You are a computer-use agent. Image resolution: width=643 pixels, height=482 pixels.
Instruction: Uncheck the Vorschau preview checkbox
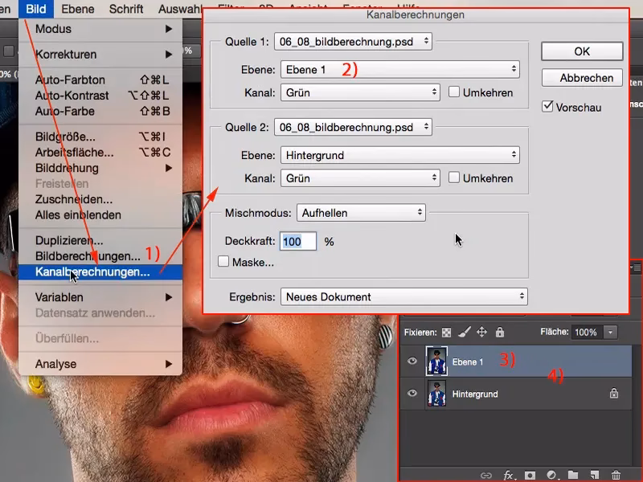(548, 106)
